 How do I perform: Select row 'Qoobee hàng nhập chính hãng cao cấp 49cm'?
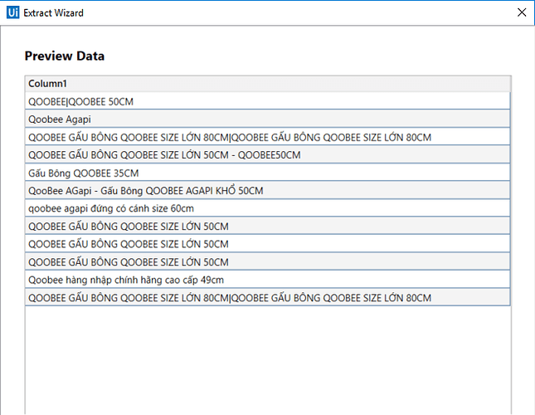267,280
